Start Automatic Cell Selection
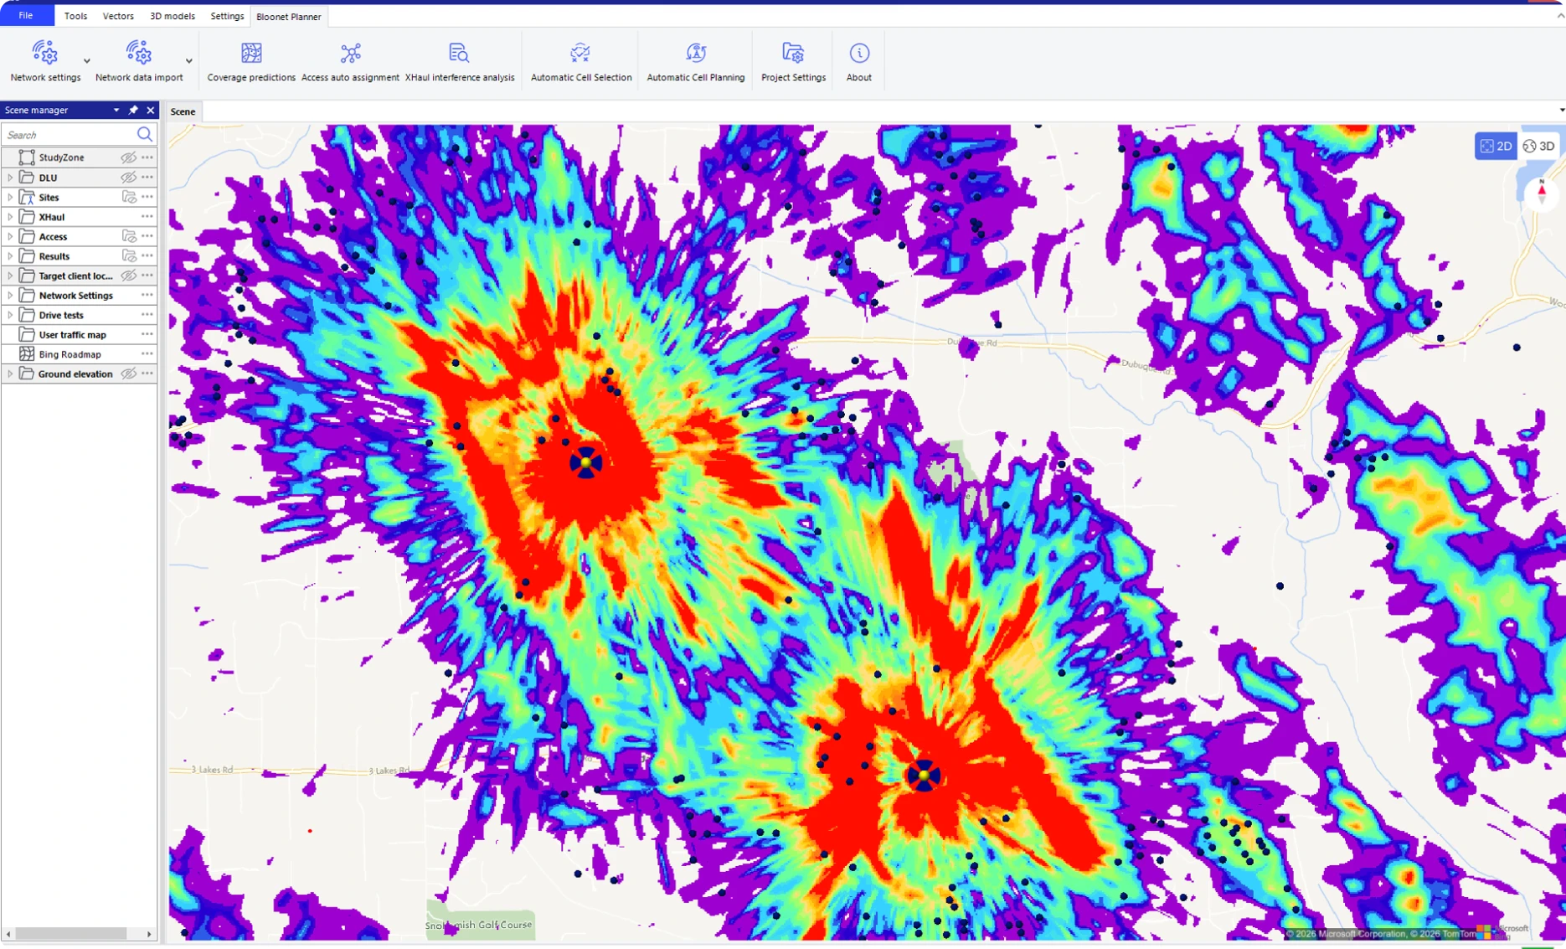Screen dimensions: 1566x949 point(580,61)
